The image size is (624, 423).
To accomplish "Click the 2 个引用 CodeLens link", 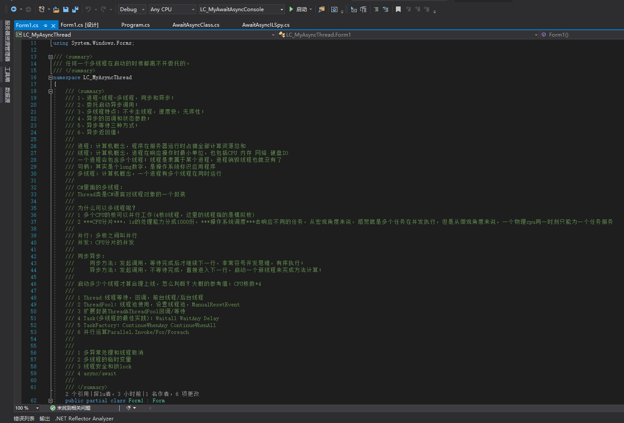I will point(77,394).
